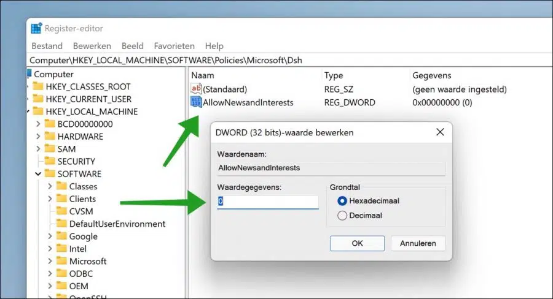Click the Waardegegevens input field
The width and height of the screenshot is (553, 299).
click(x=268, y=202)
